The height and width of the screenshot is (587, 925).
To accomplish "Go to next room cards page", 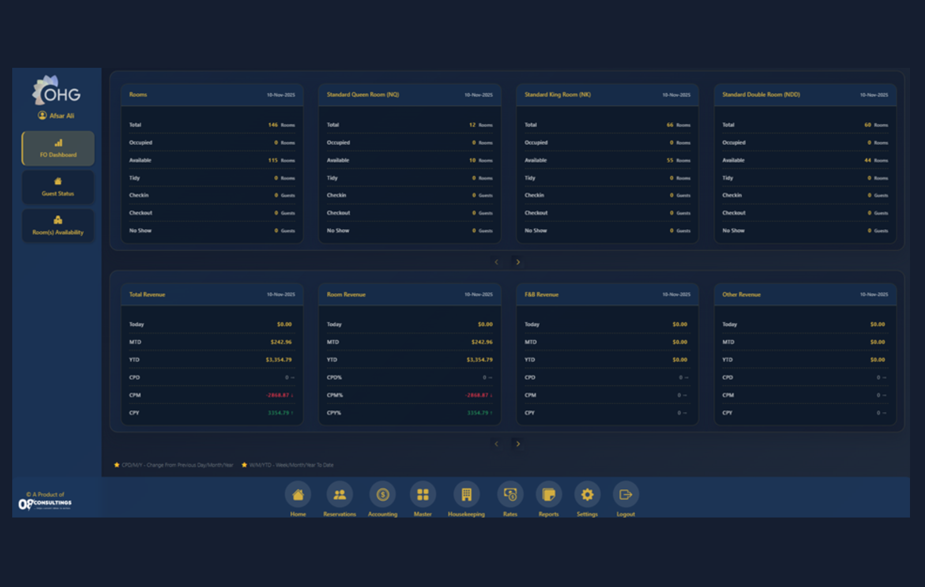I will tap(518, 262).
